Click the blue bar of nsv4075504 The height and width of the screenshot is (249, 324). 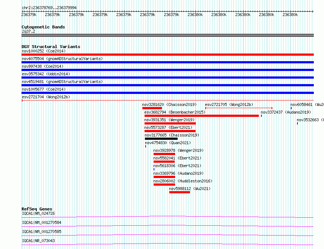[x=167, y=62]
